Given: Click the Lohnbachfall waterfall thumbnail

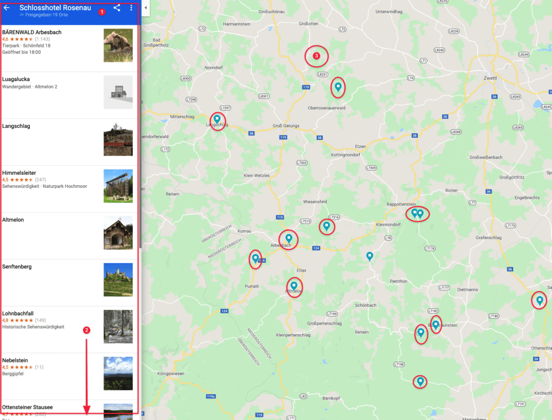Looking at the screenshot, I should [118, 327].
